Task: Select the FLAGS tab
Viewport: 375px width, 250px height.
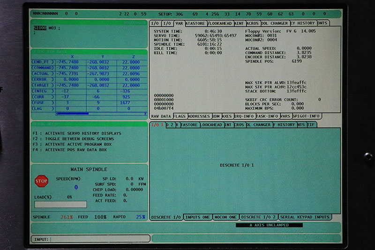Action: 180,116
